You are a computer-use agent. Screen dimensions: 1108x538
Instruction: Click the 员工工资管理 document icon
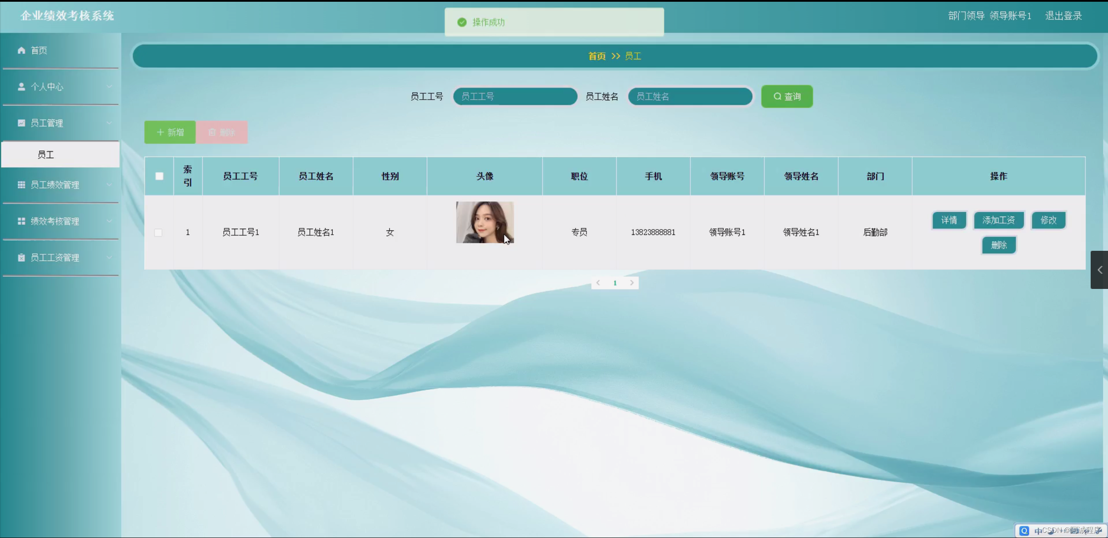click(21, 257)
